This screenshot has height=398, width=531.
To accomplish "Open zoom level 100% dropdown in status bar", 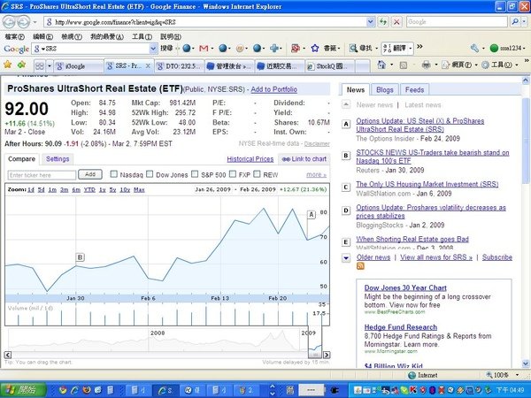I will [517, 375].
